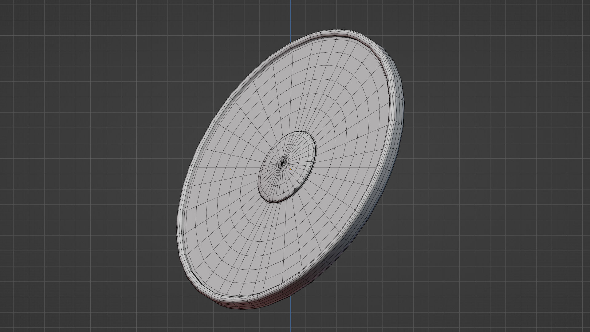The image size is (590, 332).
Task: Click the blue Z axis line above the disc
Action: [x=290, y=15]
